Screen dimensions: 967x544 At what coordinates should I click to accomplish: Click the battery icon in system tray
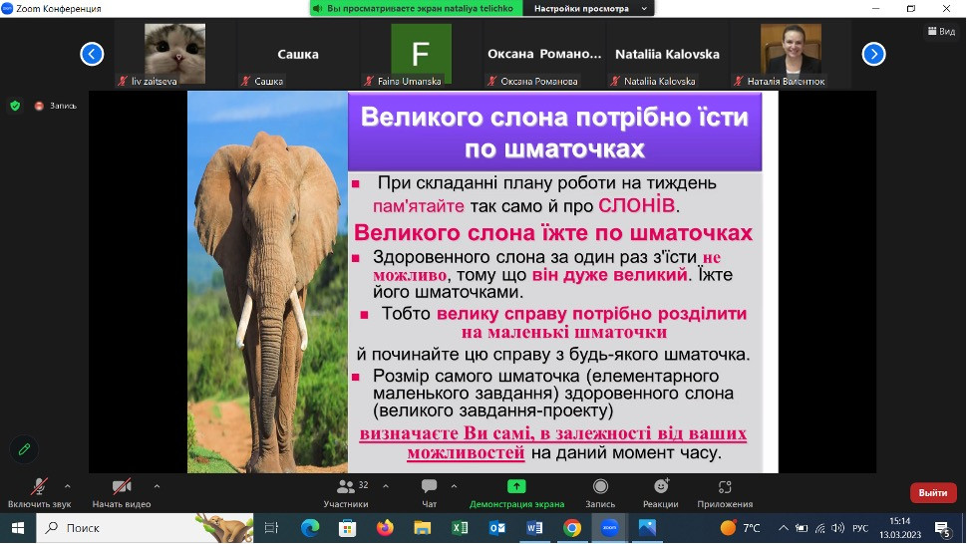(x=802, y=528)
